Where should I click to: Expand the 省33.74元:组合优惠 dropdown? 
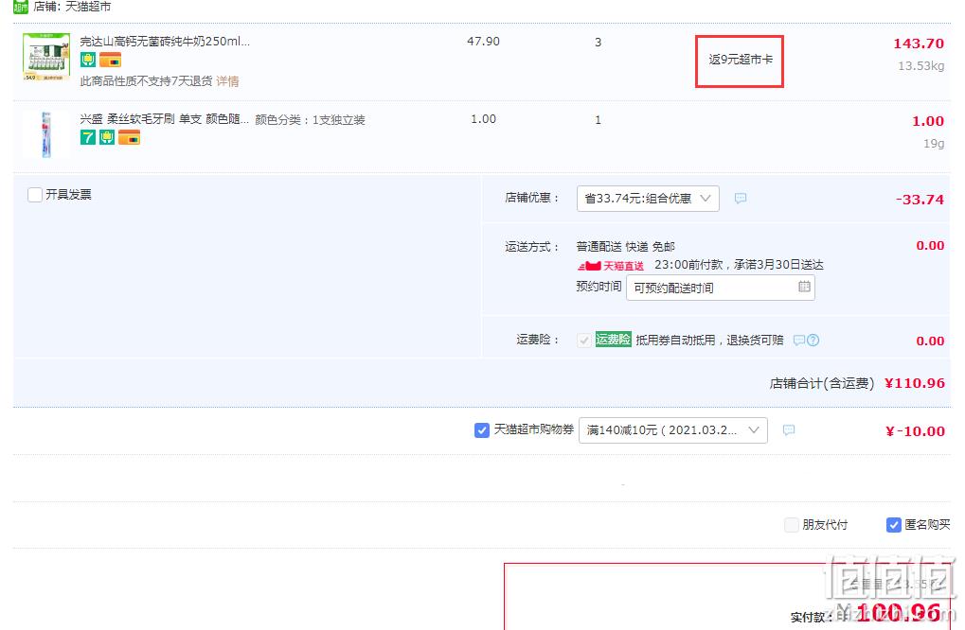648,199
